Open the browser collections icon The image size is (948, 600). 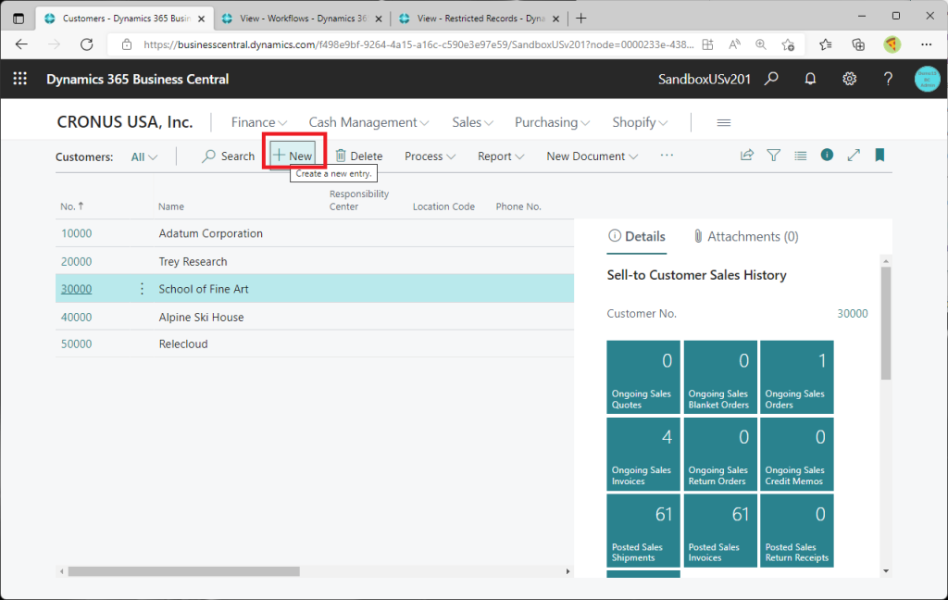[x=858, y=44]
